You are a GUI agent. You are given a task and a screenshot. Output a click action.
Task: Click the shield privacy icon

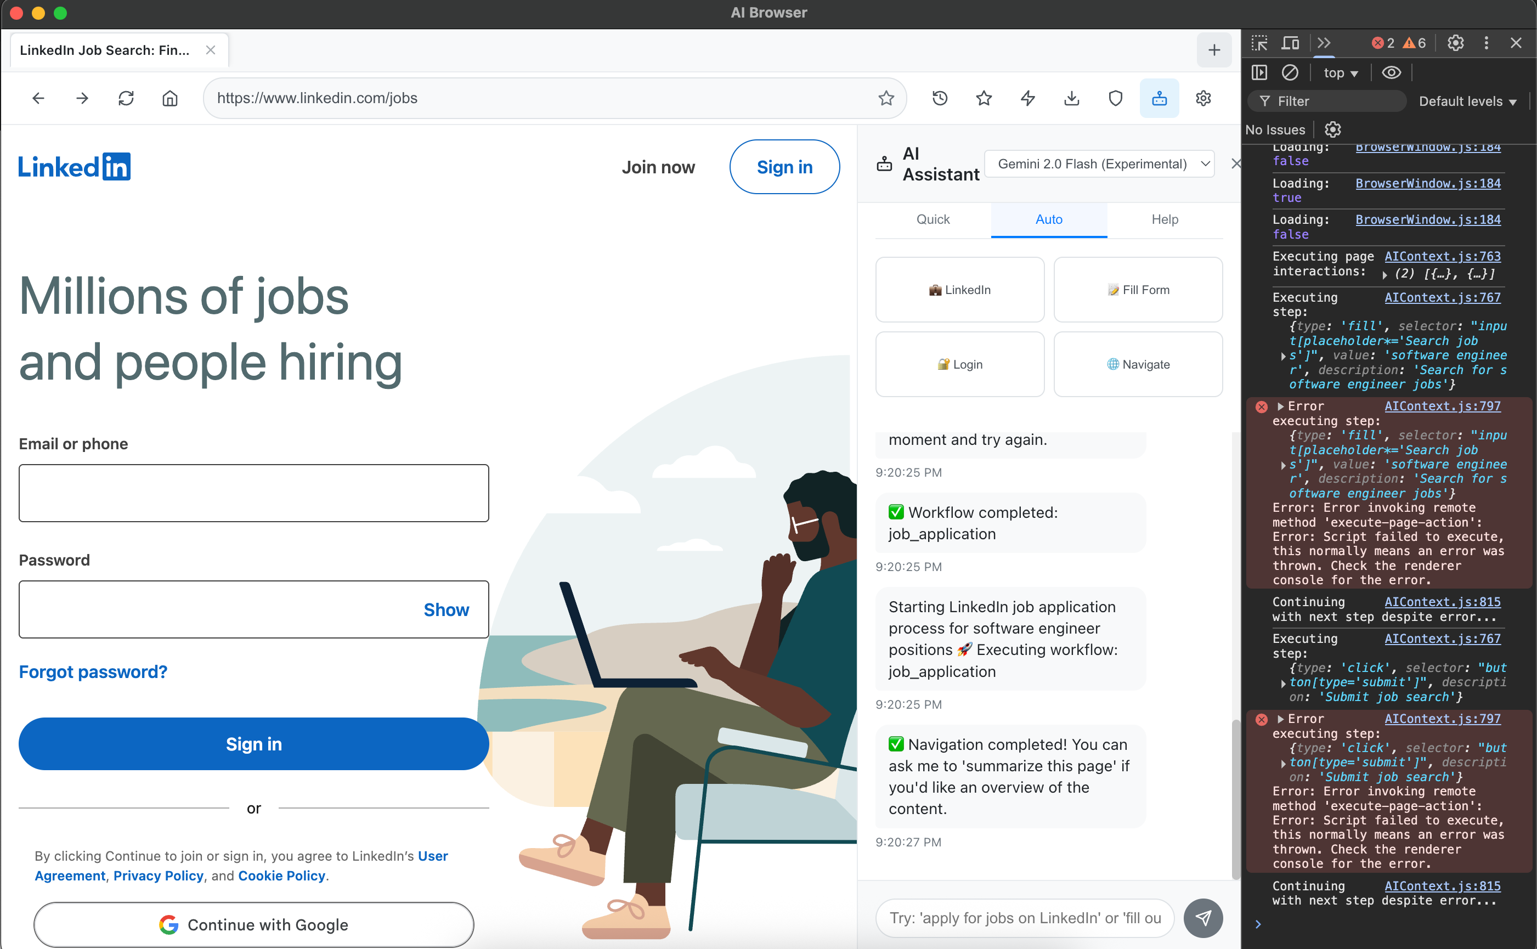click(x=1115, y=99)
